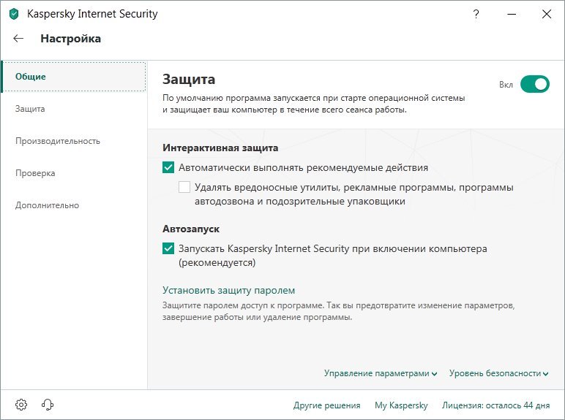565x420 pixels.
Task: Click the Kaspersky shield logo icon
Action: coord(14,14)
